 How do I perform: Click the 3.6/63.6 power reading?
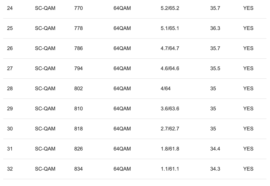tap(170, 108)
